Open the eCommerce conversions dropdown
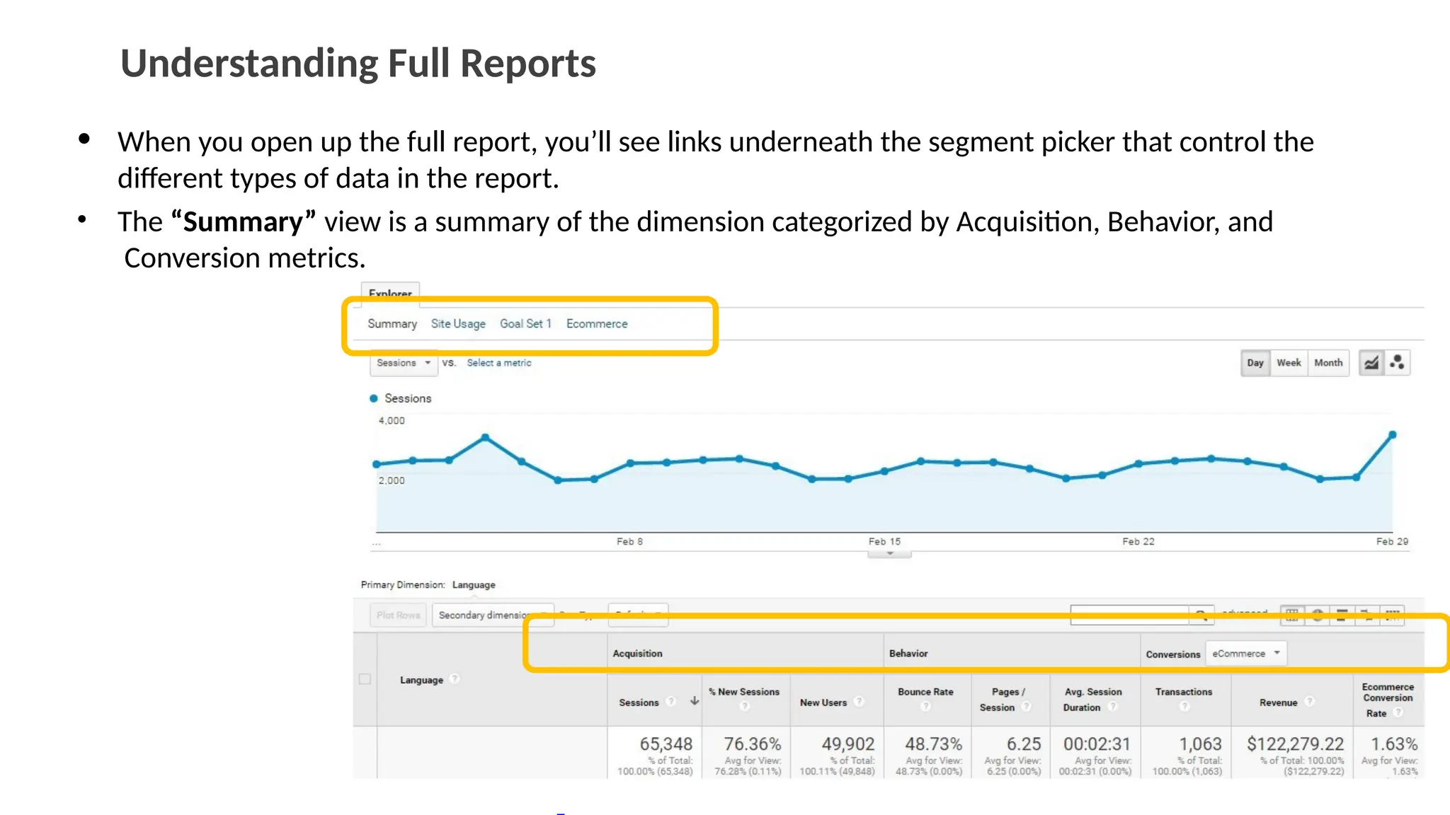 pos(1245,654)
